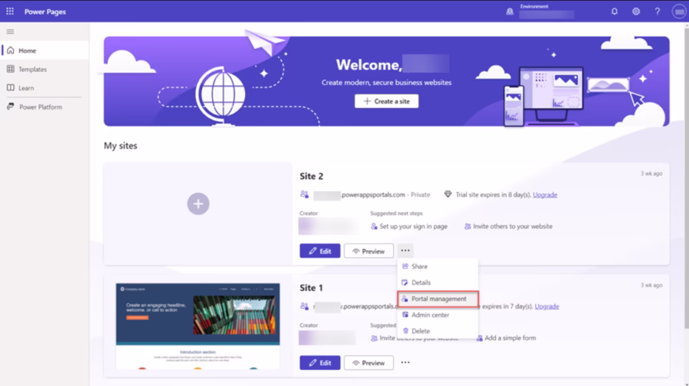Select Share from the context menu
The image size is (689, 386).
pyautogui.click(x=437, y=266)
